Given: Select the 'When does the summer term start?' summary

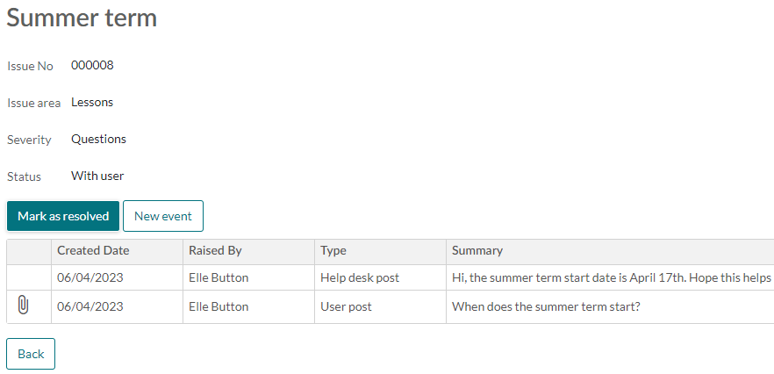Looking at the screenshot, I should pyautogui.click(x=546, y=306).
